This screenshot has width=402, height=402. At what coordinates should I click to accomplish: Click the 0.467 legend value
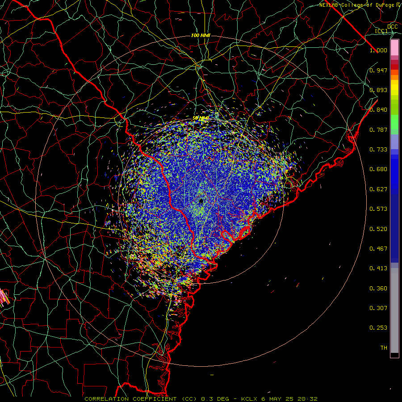tap(378, 249)
